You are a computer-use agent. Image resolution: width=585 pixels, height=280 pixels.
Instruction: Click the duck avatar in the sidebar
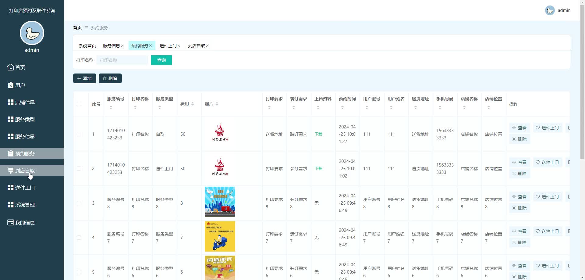[x=32, y=33]
